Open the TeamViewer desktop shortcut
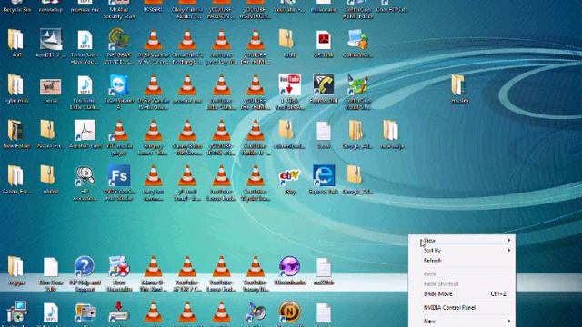 click(119, 84)
